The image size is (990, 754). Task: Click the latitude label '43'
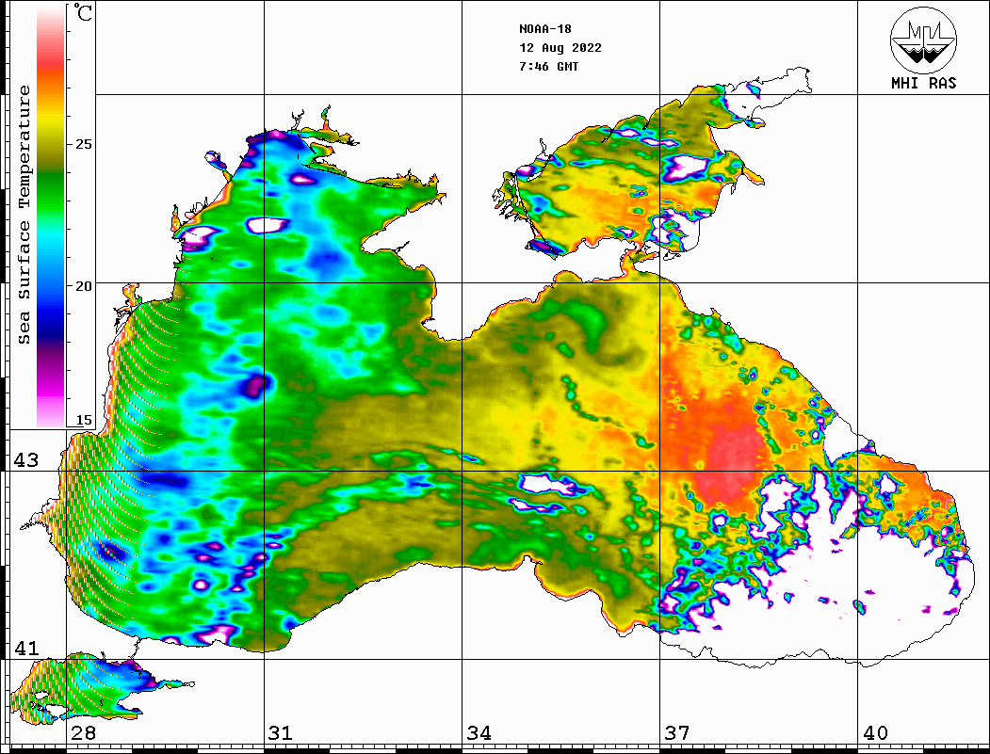tap(25, 460)
